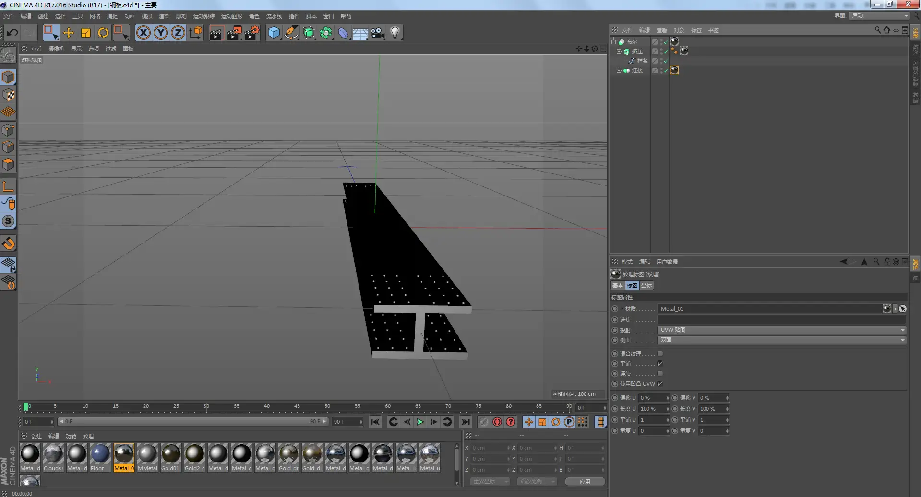
Task: Add a cube primitive object
Action: pyautogui.click(x=274, y=33)
